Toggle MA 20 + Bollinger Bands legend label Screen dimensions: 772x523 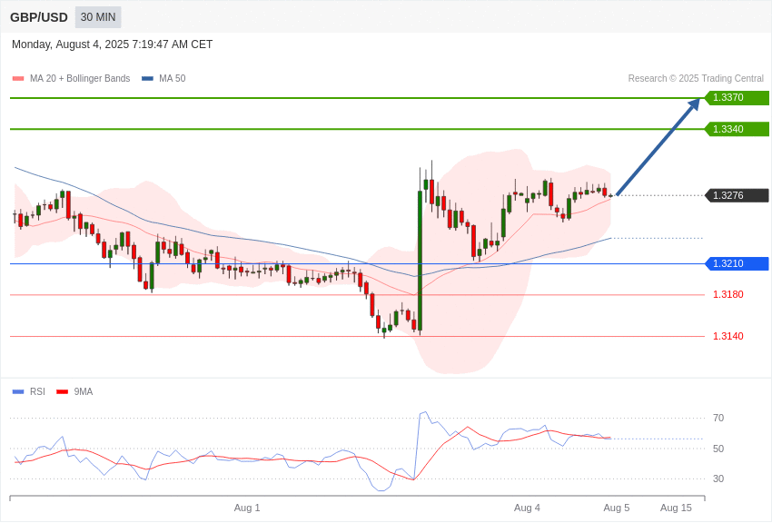80,78
